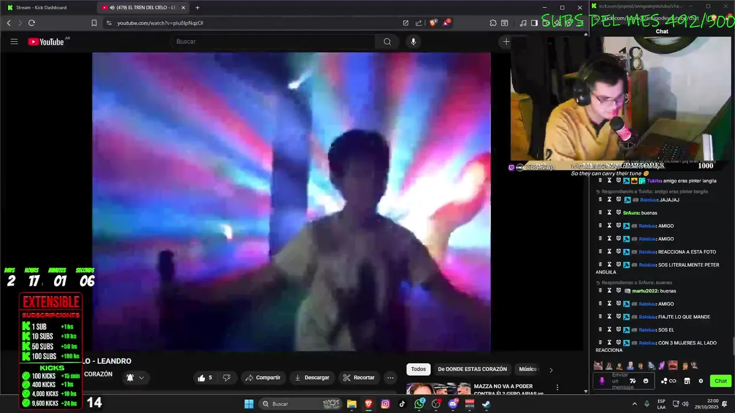This screenshot has width=735, height=413.
Task: Open options for the MAZZA video suggestion
Action: [x=557, y=388]
